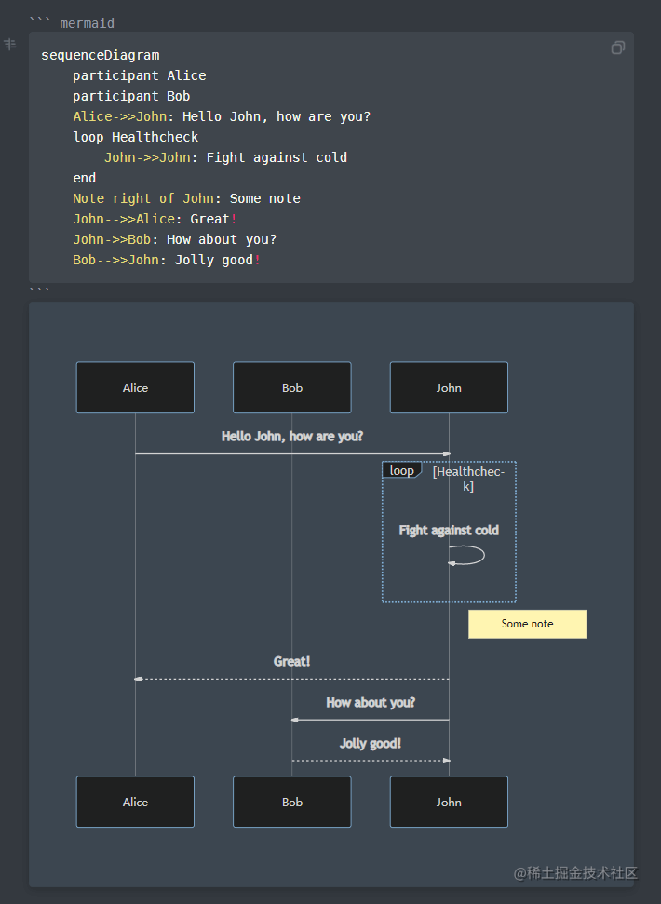Click 'John->>Bob: How about you?' code line

pyautogui.click(x=175, y=239)
